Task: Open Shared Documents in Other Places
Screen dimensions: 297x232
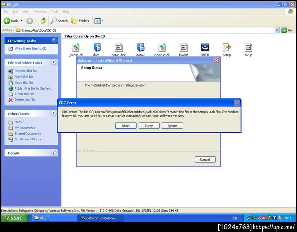Action: (28, 134)
